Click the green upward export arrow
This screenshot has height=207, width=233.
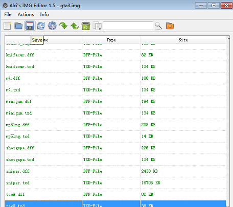pos(75,26)
